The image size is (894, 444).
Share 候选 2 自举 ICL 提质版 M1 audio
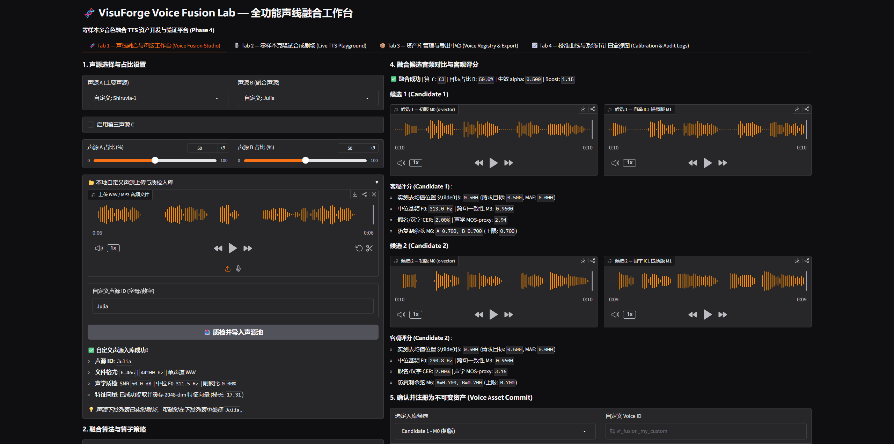(807, 261)
